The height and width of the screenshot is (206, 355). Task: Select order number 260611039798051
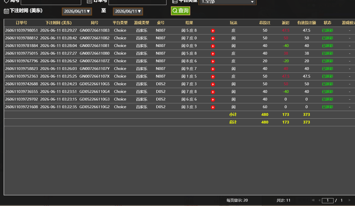22,30
